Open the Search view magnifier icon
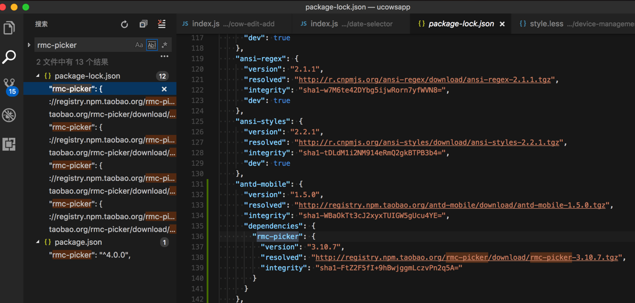The width and height of the screenshot is (635, 303). tap(9, 57)
